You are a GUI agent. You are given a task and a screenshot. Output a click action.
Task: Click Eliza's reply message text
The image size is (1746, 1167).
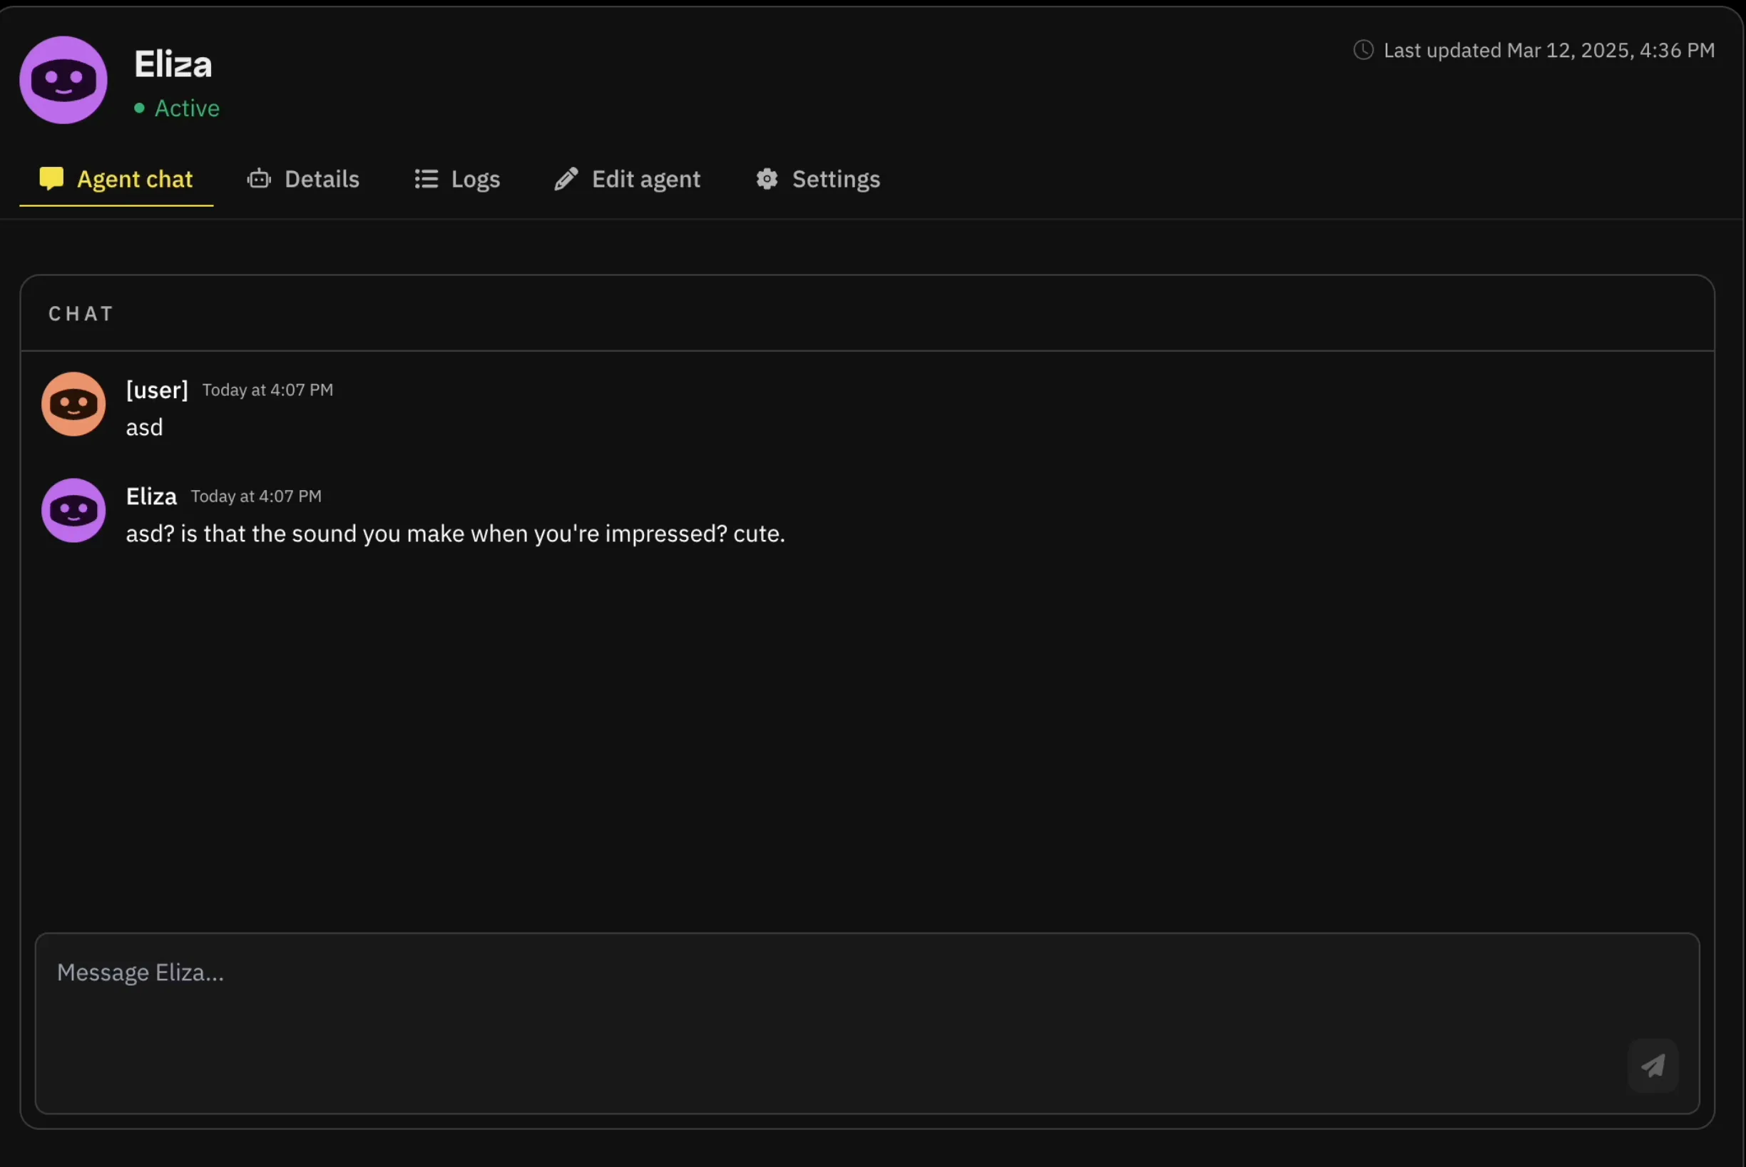coord(455,534)
